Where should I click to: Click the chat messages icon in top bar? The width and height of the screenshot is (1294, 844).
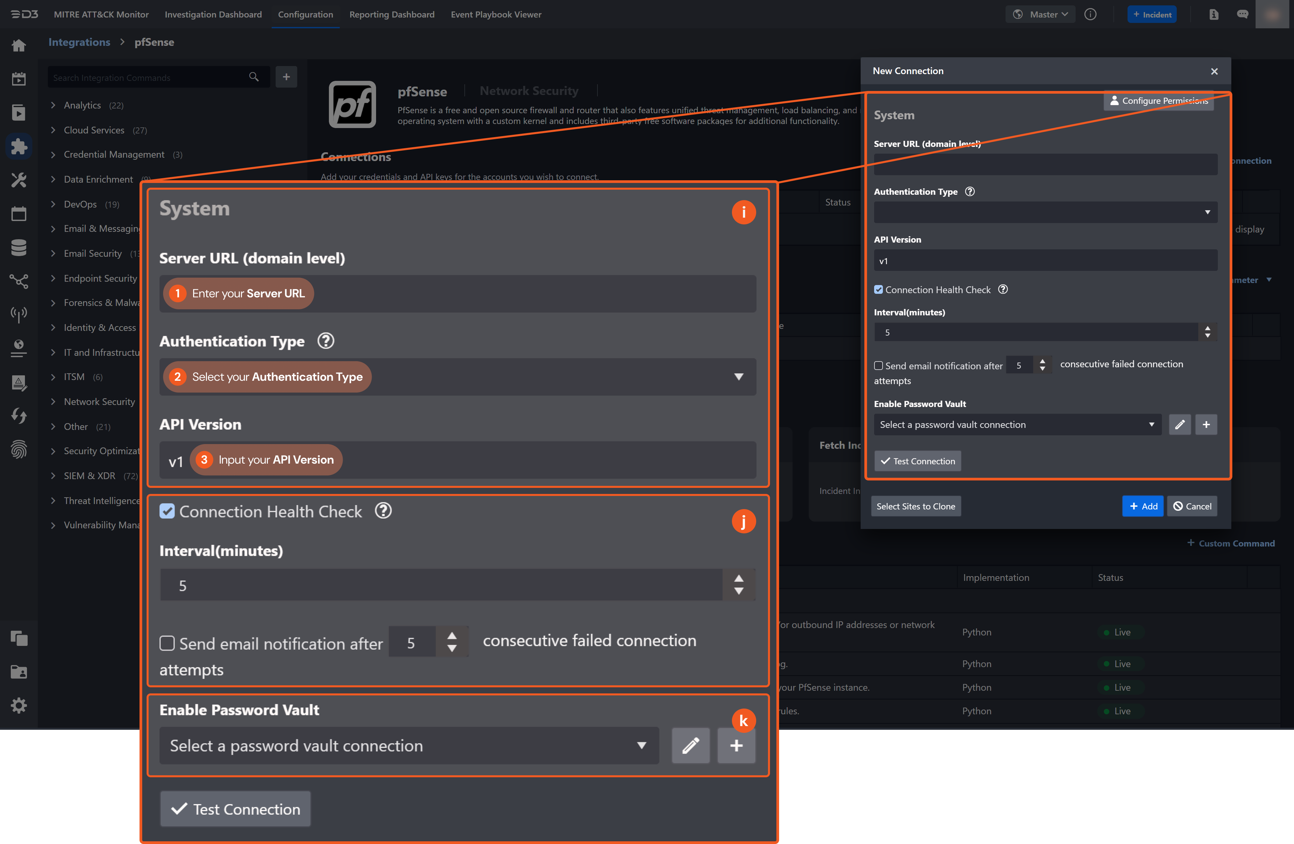(1242, 14)
